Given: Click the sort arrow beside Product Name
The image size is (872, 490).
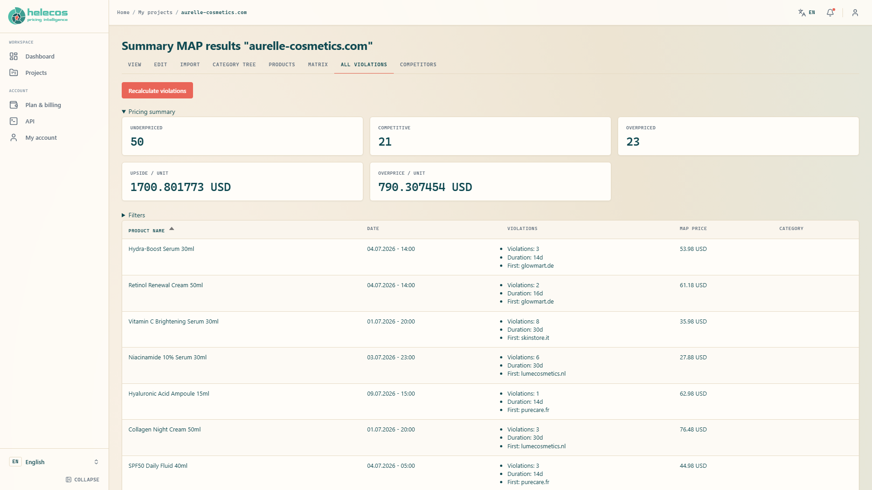Looking at the screenshot, I should click(172, 229).
